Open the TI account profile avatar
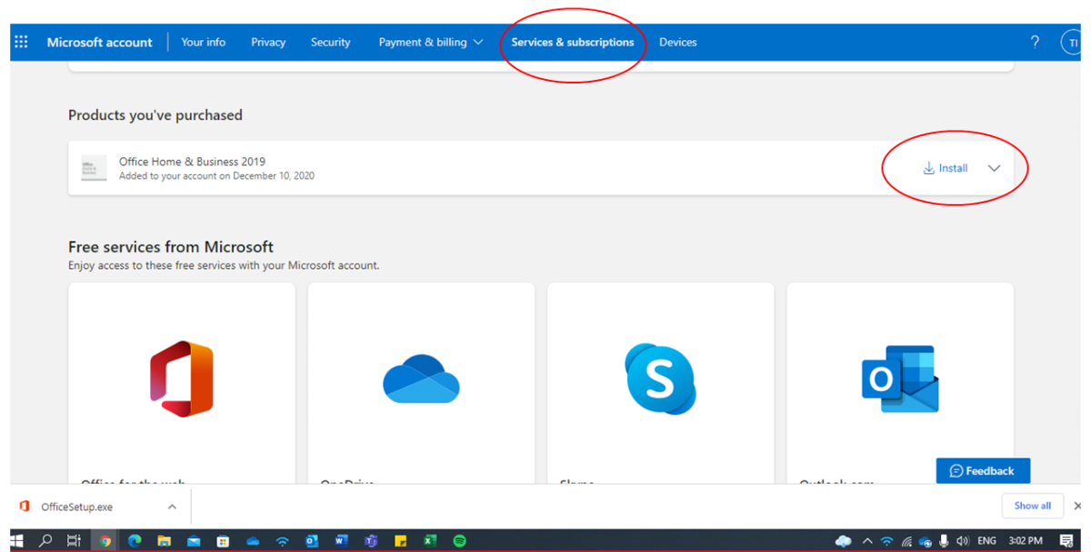 (x=1073, y=42)
